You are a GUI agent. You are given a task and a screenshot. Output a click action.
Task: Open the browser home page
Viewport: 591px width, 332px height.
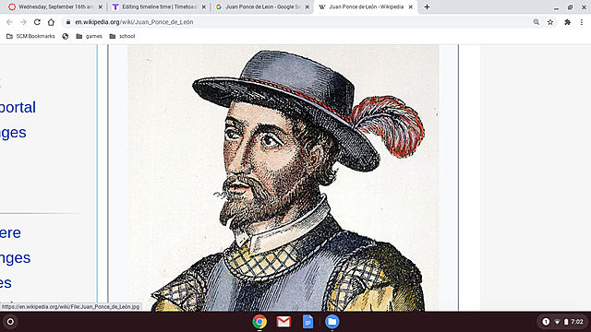pos(51,22)
